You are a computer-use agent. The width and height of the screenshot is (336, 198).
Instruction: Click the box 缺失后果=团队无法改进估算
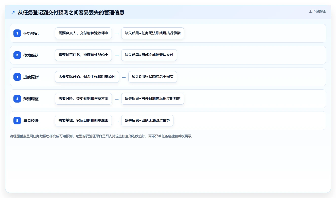pos(147,121)
